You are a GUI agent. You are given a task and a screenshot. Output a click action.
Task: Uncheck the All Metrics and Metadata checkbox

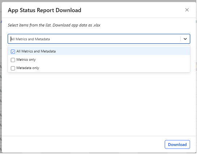[13, 52]
